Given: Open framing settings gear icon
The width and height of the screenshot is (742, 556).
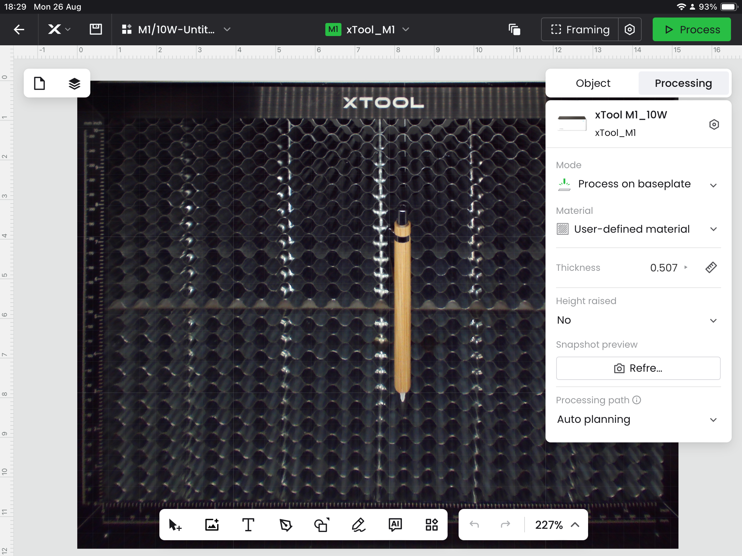Looking at the screenshot, I should coord(630,30).
